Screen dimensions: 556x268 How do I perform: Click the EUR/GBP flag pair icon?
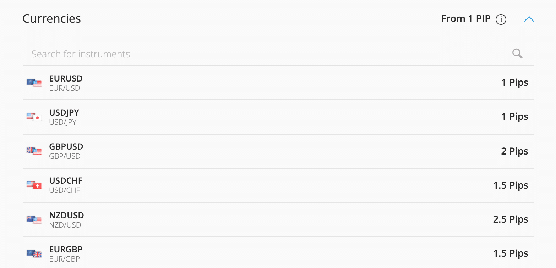click(34, 253)
